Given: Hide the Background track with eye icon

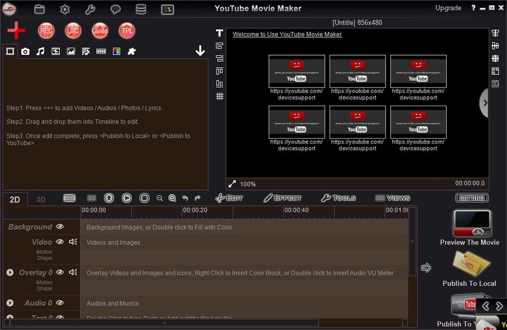Looking at the screenshot, I should pos(60,227).
